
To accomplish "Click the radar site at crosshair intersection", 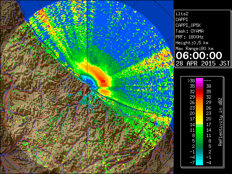I will click(87, 87).
